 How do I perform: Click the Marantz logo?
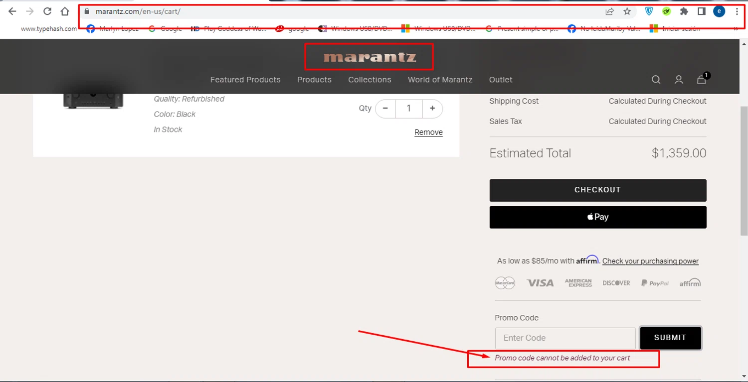tap(370, 57)
